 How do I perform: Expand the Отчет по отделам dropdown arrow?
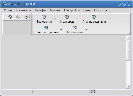[x=61, y=30]
